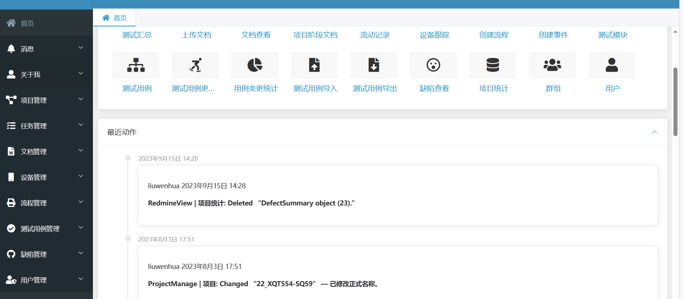This screenshot has width=683, height=299.
Task: Click the bell icon next to 消息
Action: 11,48
